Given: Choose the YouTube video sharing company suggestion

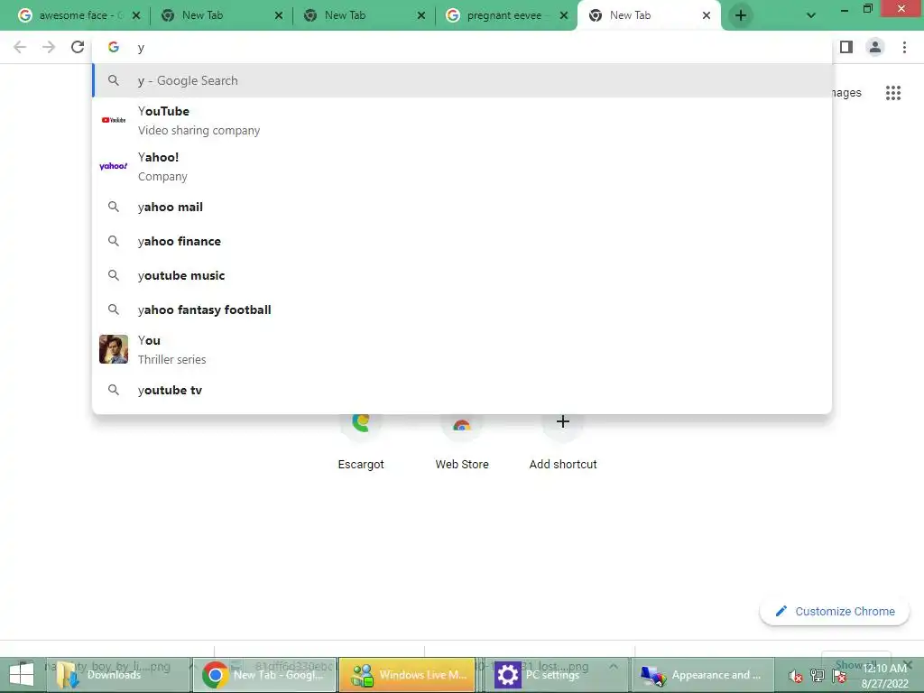Looking at the screenshot, I should (462, 120).
